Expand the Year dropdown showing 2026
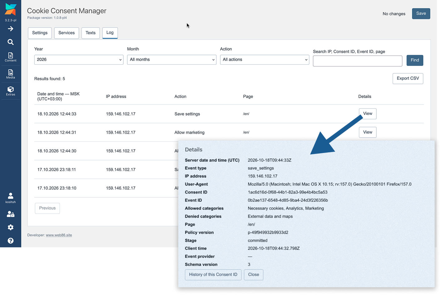The height and width of the screenshot is (295, 441). 79,60
